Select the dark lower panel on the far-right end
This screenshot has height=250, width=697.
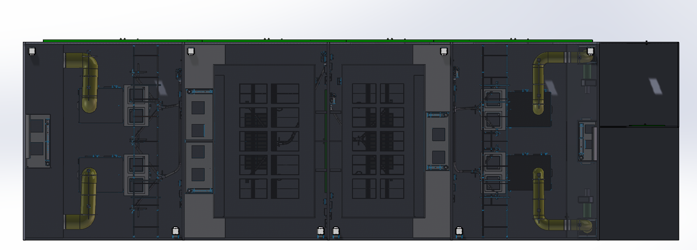pyautogui.click(x=639, y=183)
